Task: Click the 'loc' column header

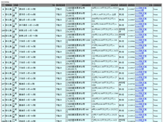Action: pos(37,5)
